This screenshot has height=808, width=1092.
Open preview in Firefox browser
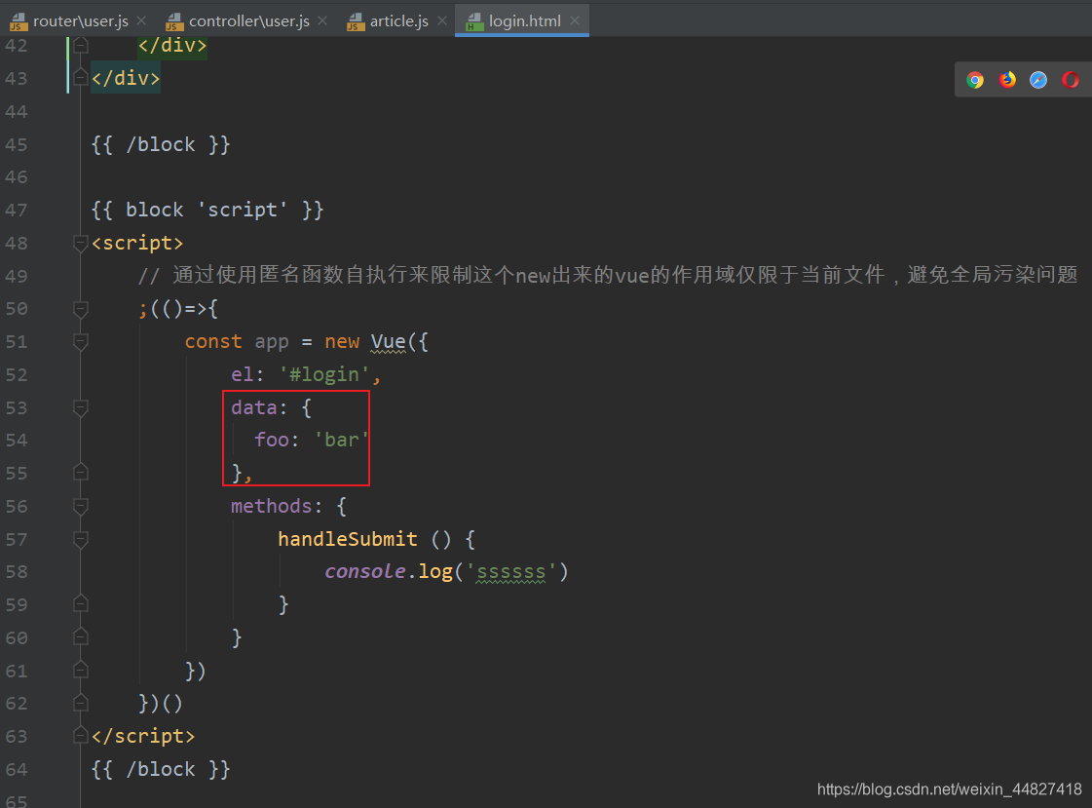(1007, 80)
